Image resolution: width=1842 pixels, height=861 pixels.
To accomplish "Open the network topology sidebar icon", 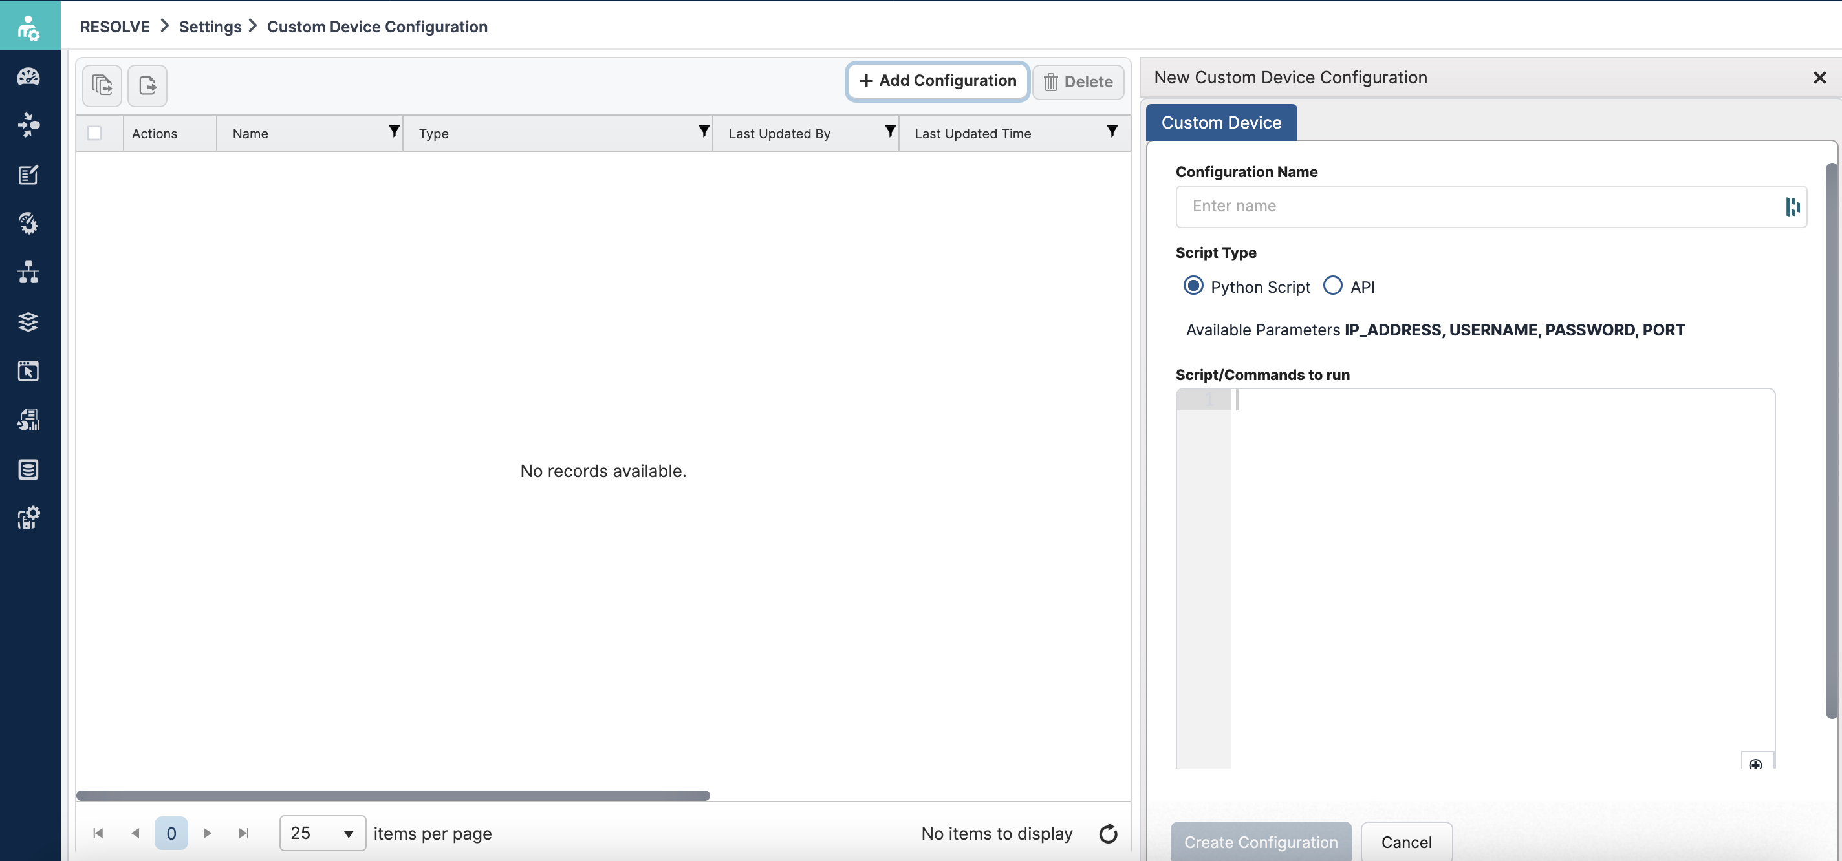I will pos(28,272).
